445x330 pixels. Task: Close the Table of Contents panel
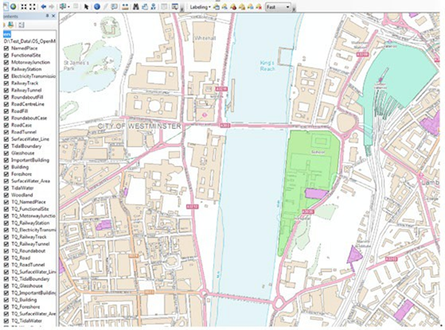(x=53, y=16)
